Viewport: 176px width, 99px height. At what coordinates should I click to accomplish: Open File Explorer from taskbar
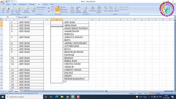coord(62,97)
